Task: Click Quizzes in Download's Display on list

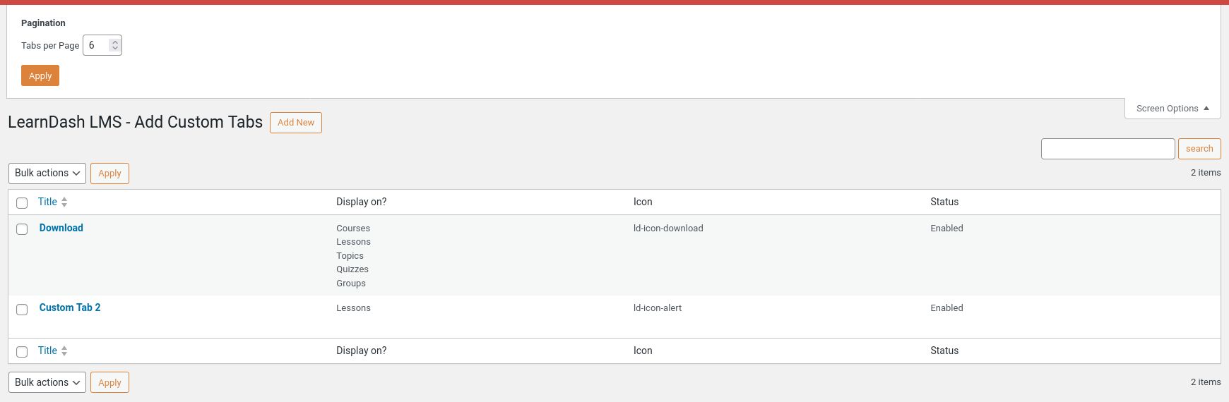Action: tap(352, 269)
